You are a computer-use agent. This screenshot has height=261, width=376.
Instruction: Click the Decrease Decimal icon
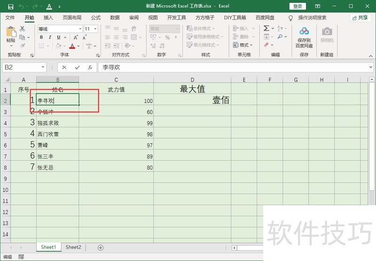pyautogui.click(x=162, y=46)
